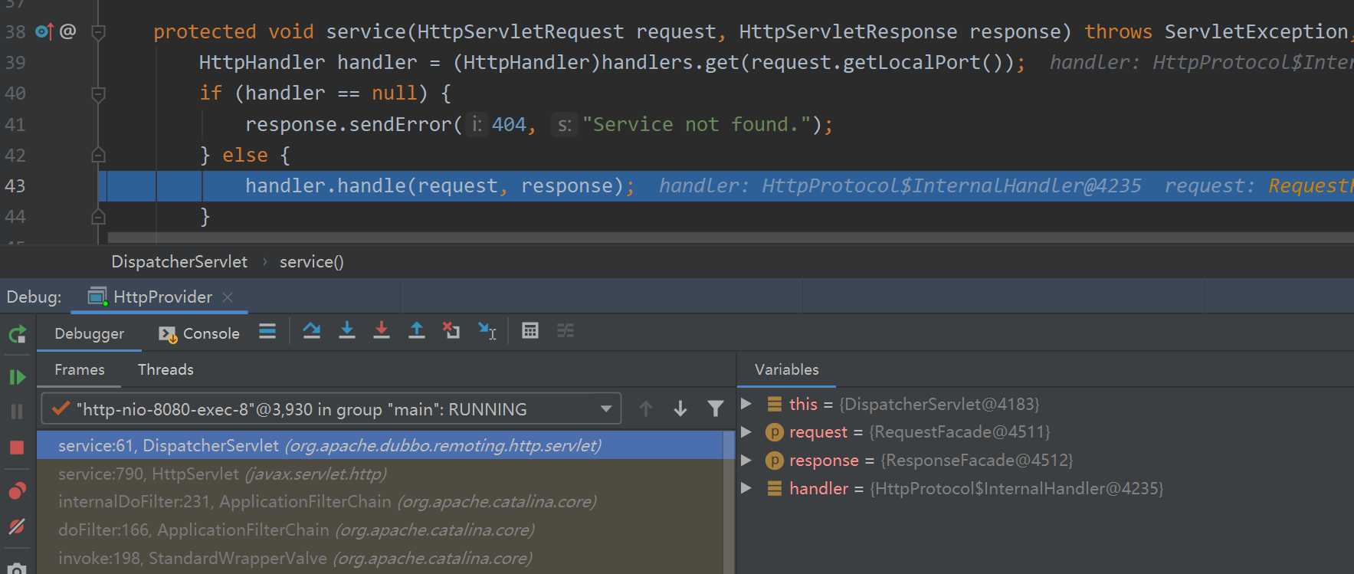Click the Run to Cursor icon
1354x574 pixels.
tap(487, 331)
